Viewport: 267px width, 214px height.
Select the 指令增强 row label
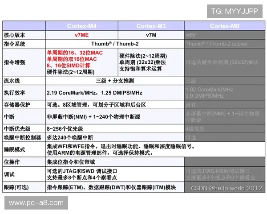tap(15, 62)
